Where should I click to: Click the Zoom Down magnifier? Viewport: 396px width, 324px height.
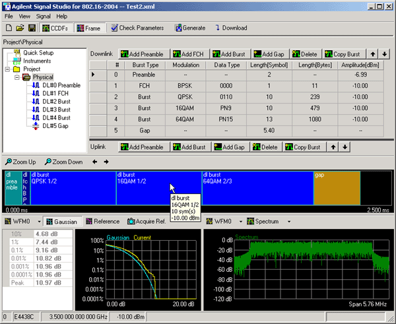point(64,162)
